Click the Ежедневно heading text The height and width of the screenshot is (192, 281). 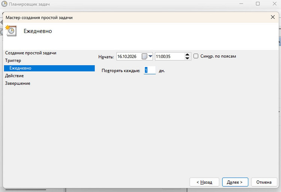pyautogui.click(x=38, y=31)
